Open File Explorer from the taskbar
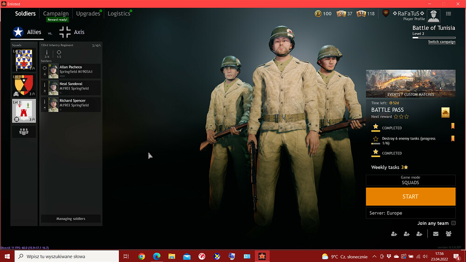The image size is (466, 262). pyautogui.click(x=172, y=256)
